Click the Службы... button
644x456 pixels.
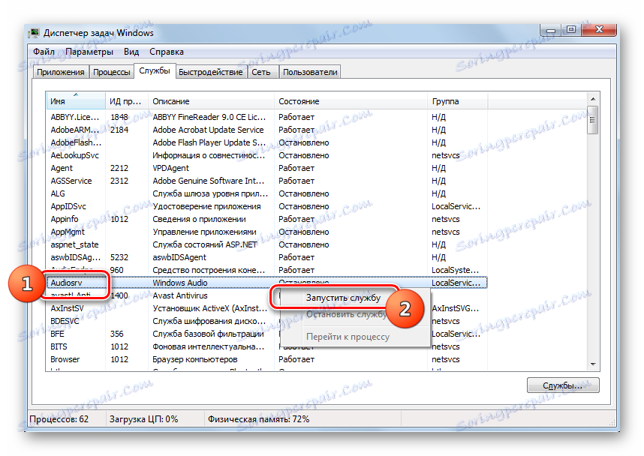563,385
